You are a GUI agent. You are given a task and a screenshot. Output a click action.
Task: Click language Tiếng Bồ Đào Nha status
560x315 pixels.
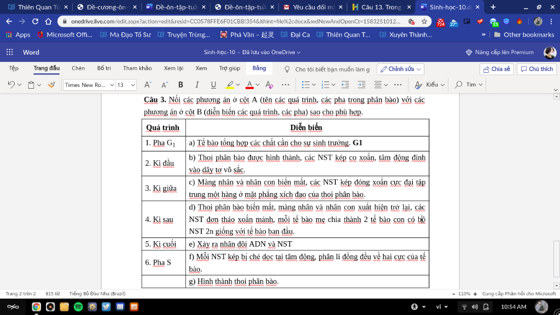point(97,294)
